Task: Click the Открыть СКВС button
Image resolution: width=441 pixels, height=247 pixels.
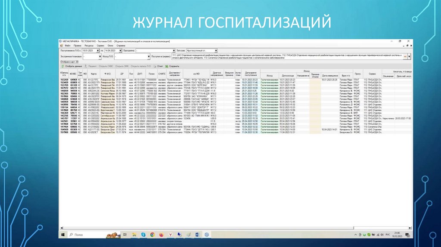Action: 106,66
